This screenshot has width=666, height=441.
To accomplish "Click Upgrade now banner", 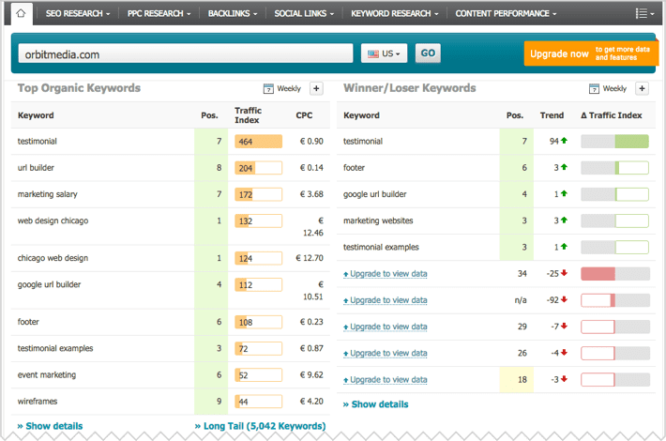I will tap(591, 53).
